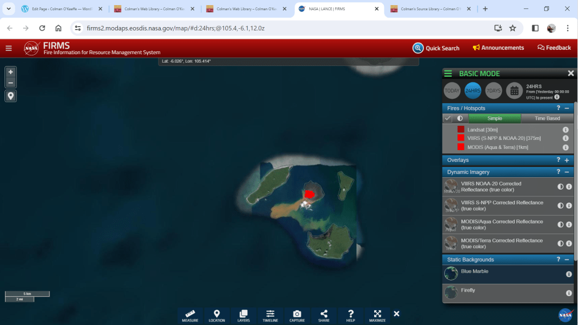Image resolution: width=578 pixels, height=325 pixels.
Task: Click the Capture camera icon
Action: point(297,315)
